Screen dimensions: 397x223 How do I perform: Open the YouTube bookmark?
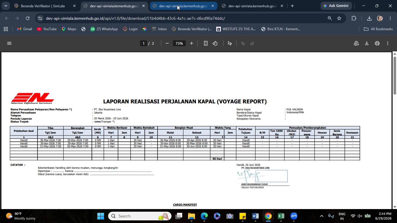coord(47,29)
